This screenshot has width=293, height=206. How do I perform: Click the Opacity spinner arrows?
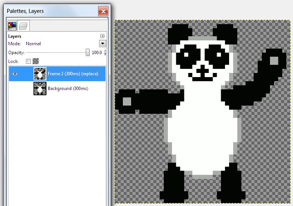click(105, 53)
